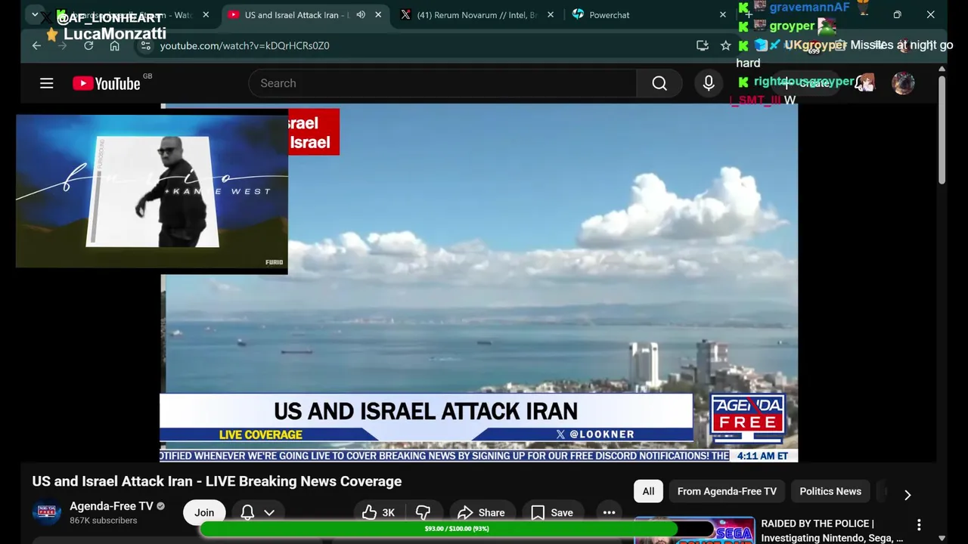Viewport: 968px width, 544px height.
Task: Click the page vertical scrollbar thumb
Action: click(942, 128)
